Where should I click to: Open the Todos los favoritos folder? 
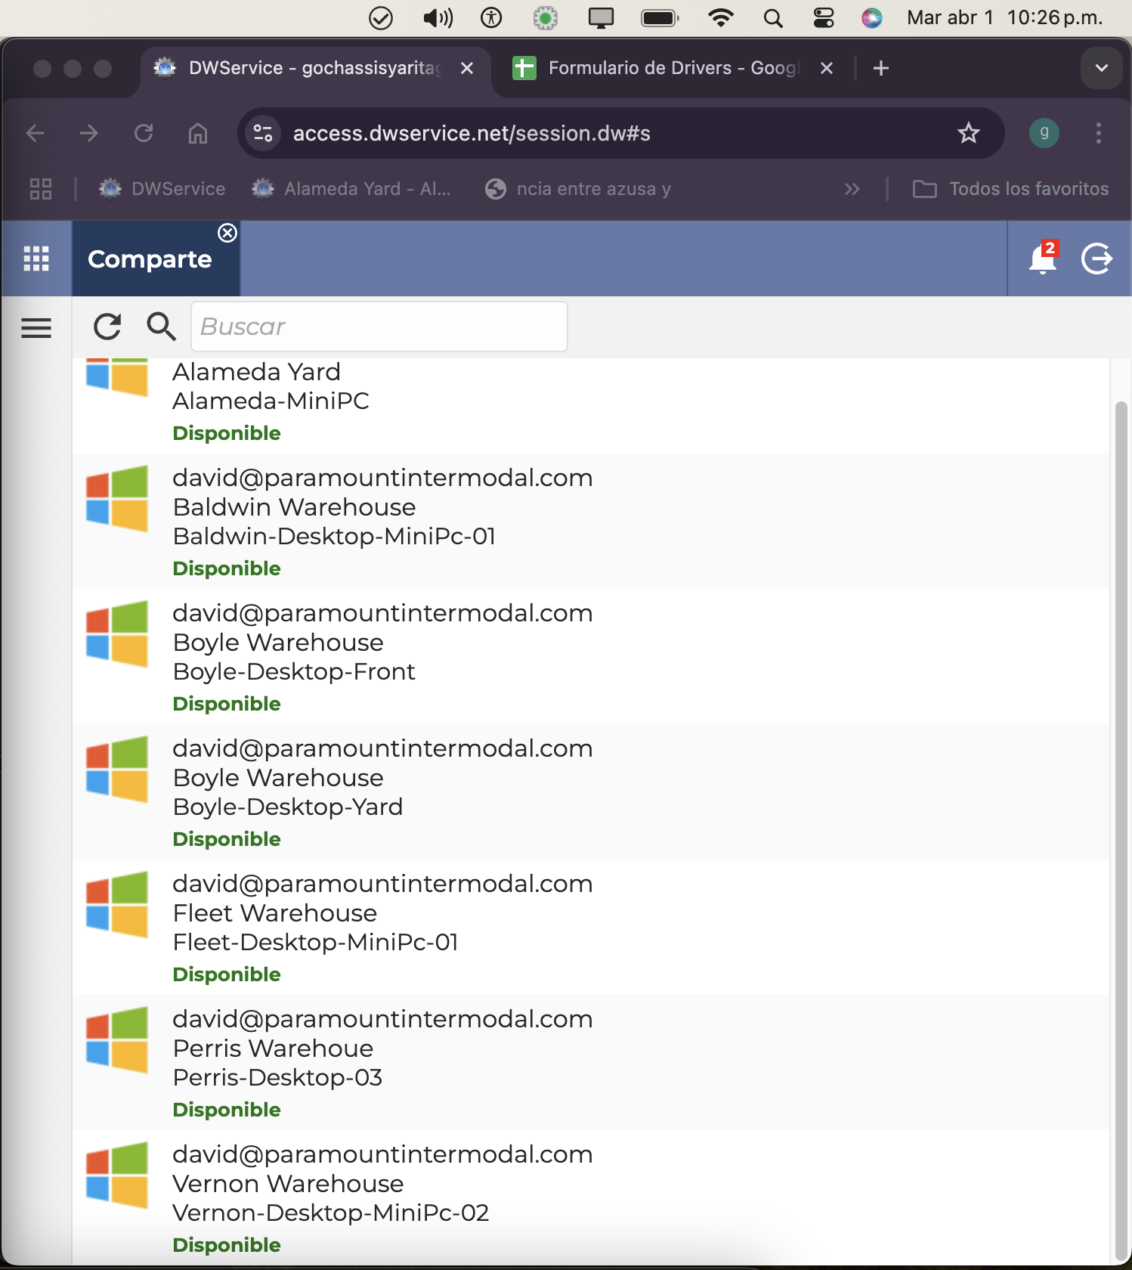click(x=1010, y=189)
